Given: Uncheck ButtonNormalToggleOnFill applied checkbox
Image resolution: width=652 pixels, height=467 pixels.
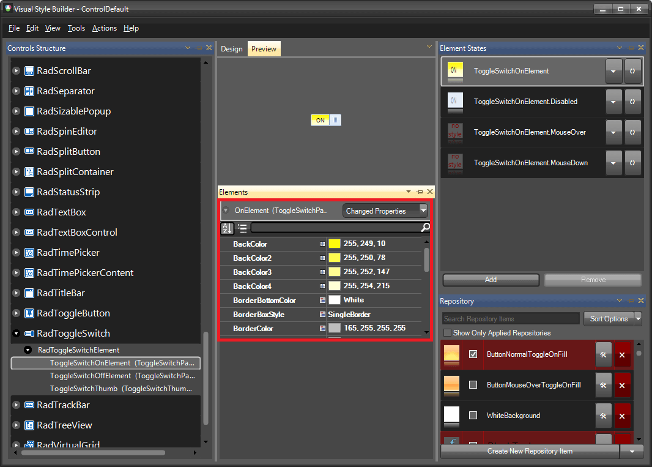Looking at the screenshot, I should click(x=473, y=354).
